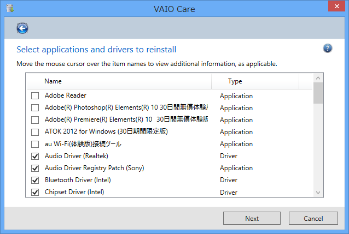Open the help question mark icon
Screen dimensions: 349x234
coord(328,48)
